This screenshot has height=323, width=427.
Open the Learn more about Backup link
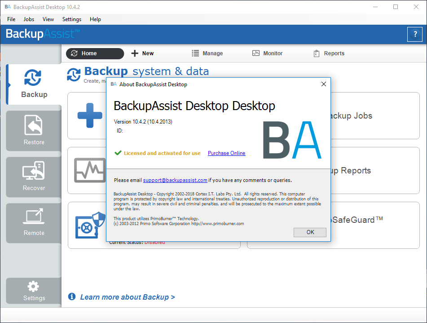point(127,297)
